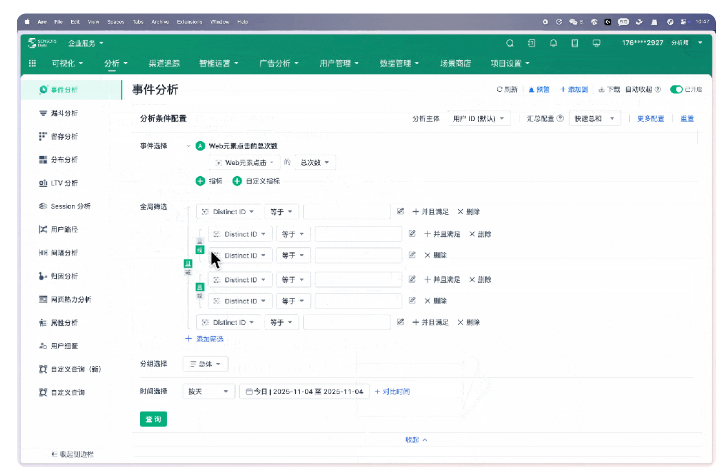Screen dimensions: 728x476
Task: Open the notification bell icon
Action: point(553,43)
